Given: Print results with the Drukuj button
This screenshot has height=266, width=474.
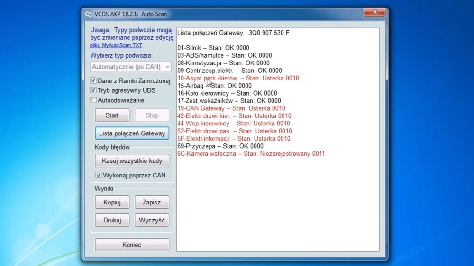Looking at the screenshot, I should point(112,221).
